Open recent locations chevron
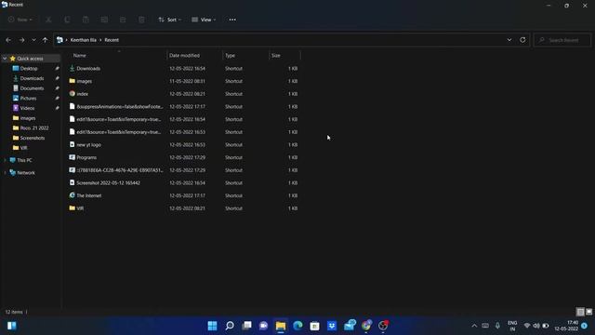 (x=33, y=40)
